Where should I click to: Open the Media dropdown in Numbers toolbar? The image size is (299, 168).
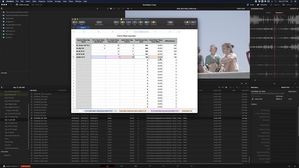tap(147, 23)
